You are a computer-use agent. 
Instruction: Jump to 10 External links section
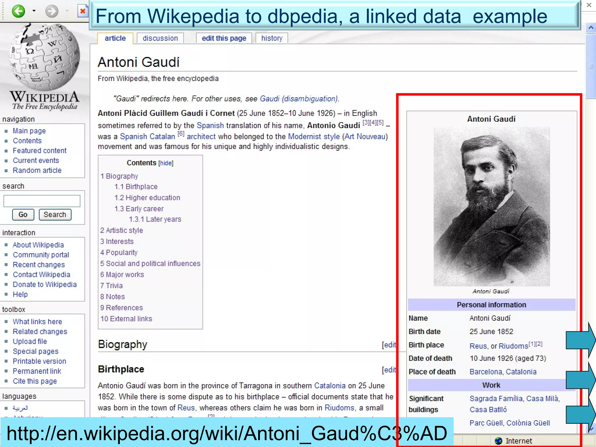pos(126,319)
